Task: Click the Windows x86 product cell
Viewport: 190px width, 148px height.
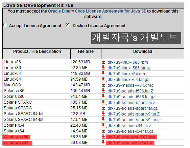Action: (x=16, y=137)
